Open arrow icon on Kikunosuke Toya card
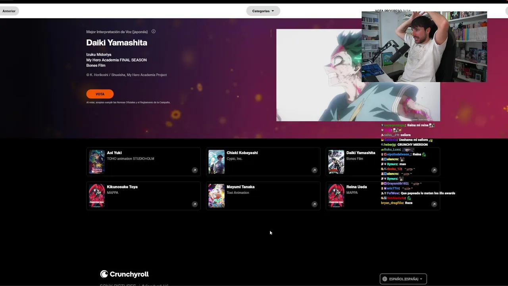 (x=194, y=204)
